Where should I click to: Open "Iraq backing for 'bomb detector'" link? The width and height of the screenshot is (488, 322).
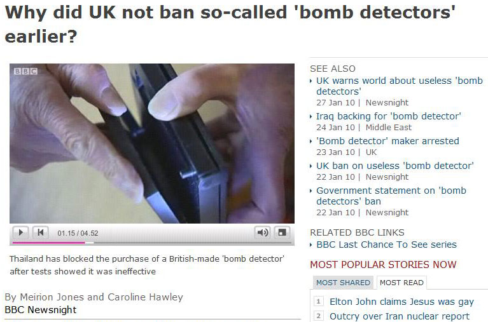click(388, 116)
